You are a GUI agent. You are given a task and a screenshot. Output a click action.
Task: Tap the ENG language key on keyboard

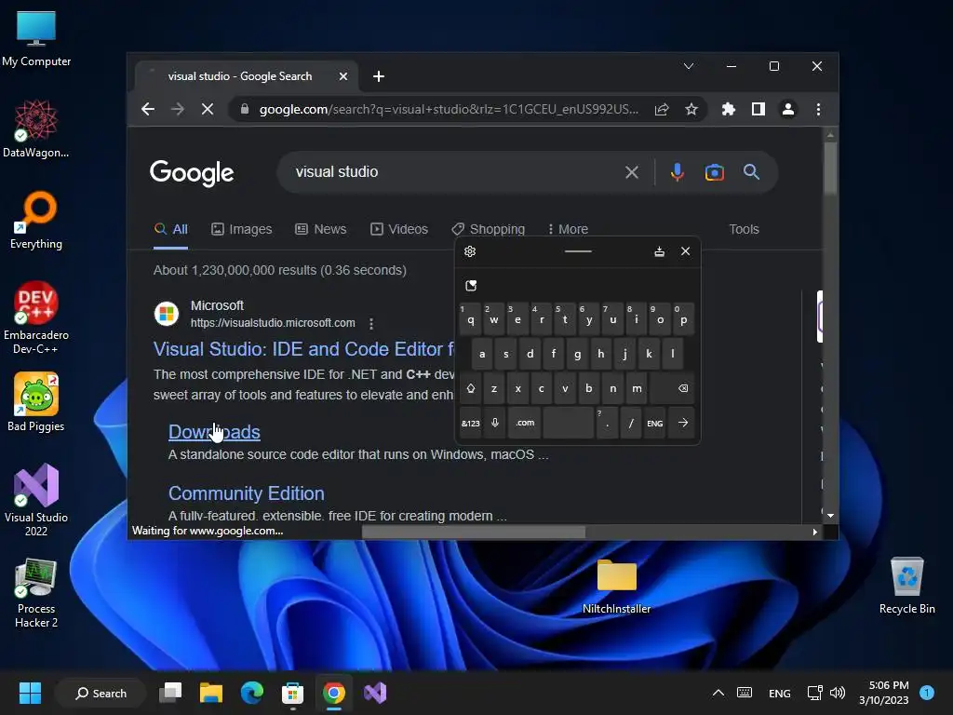pyautogui.click(x=654, y=424)
